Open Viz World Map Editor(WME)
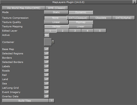The image size is (137, 105). pos(24,8)
